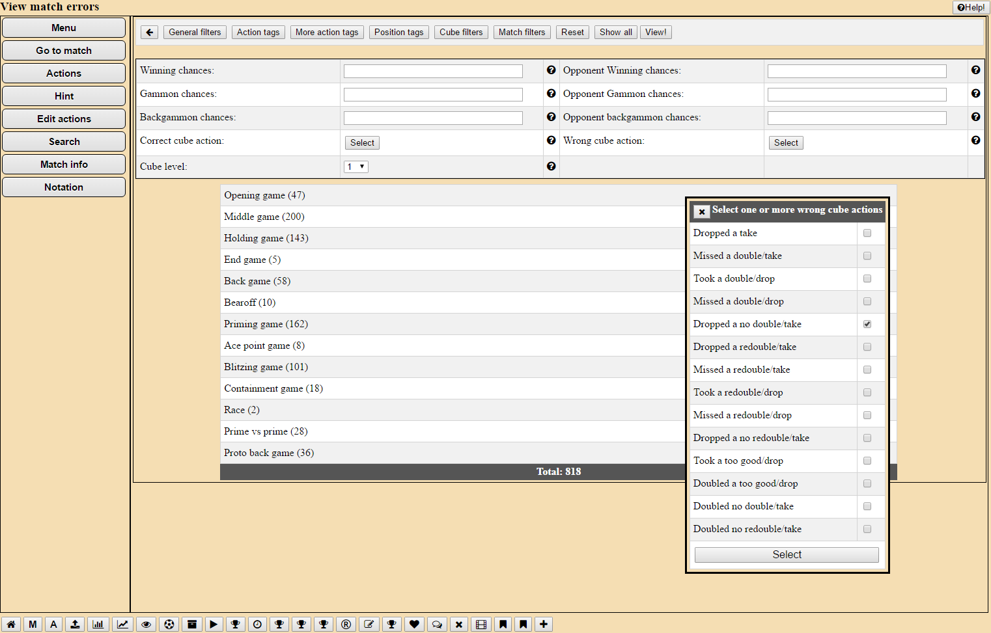This screenshot has height=633, width=991.
Task: Open the Match info menu item
Action: coord(64,165)
